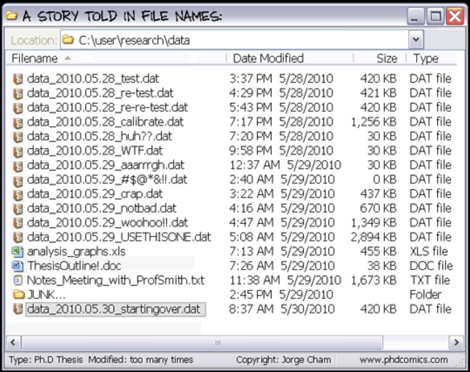The height and width of the screenshot is (372, 470).
Task: Select the file data_2010.05.28_re-test.dat
Action: pyautogui.click(x=100, y=93)
